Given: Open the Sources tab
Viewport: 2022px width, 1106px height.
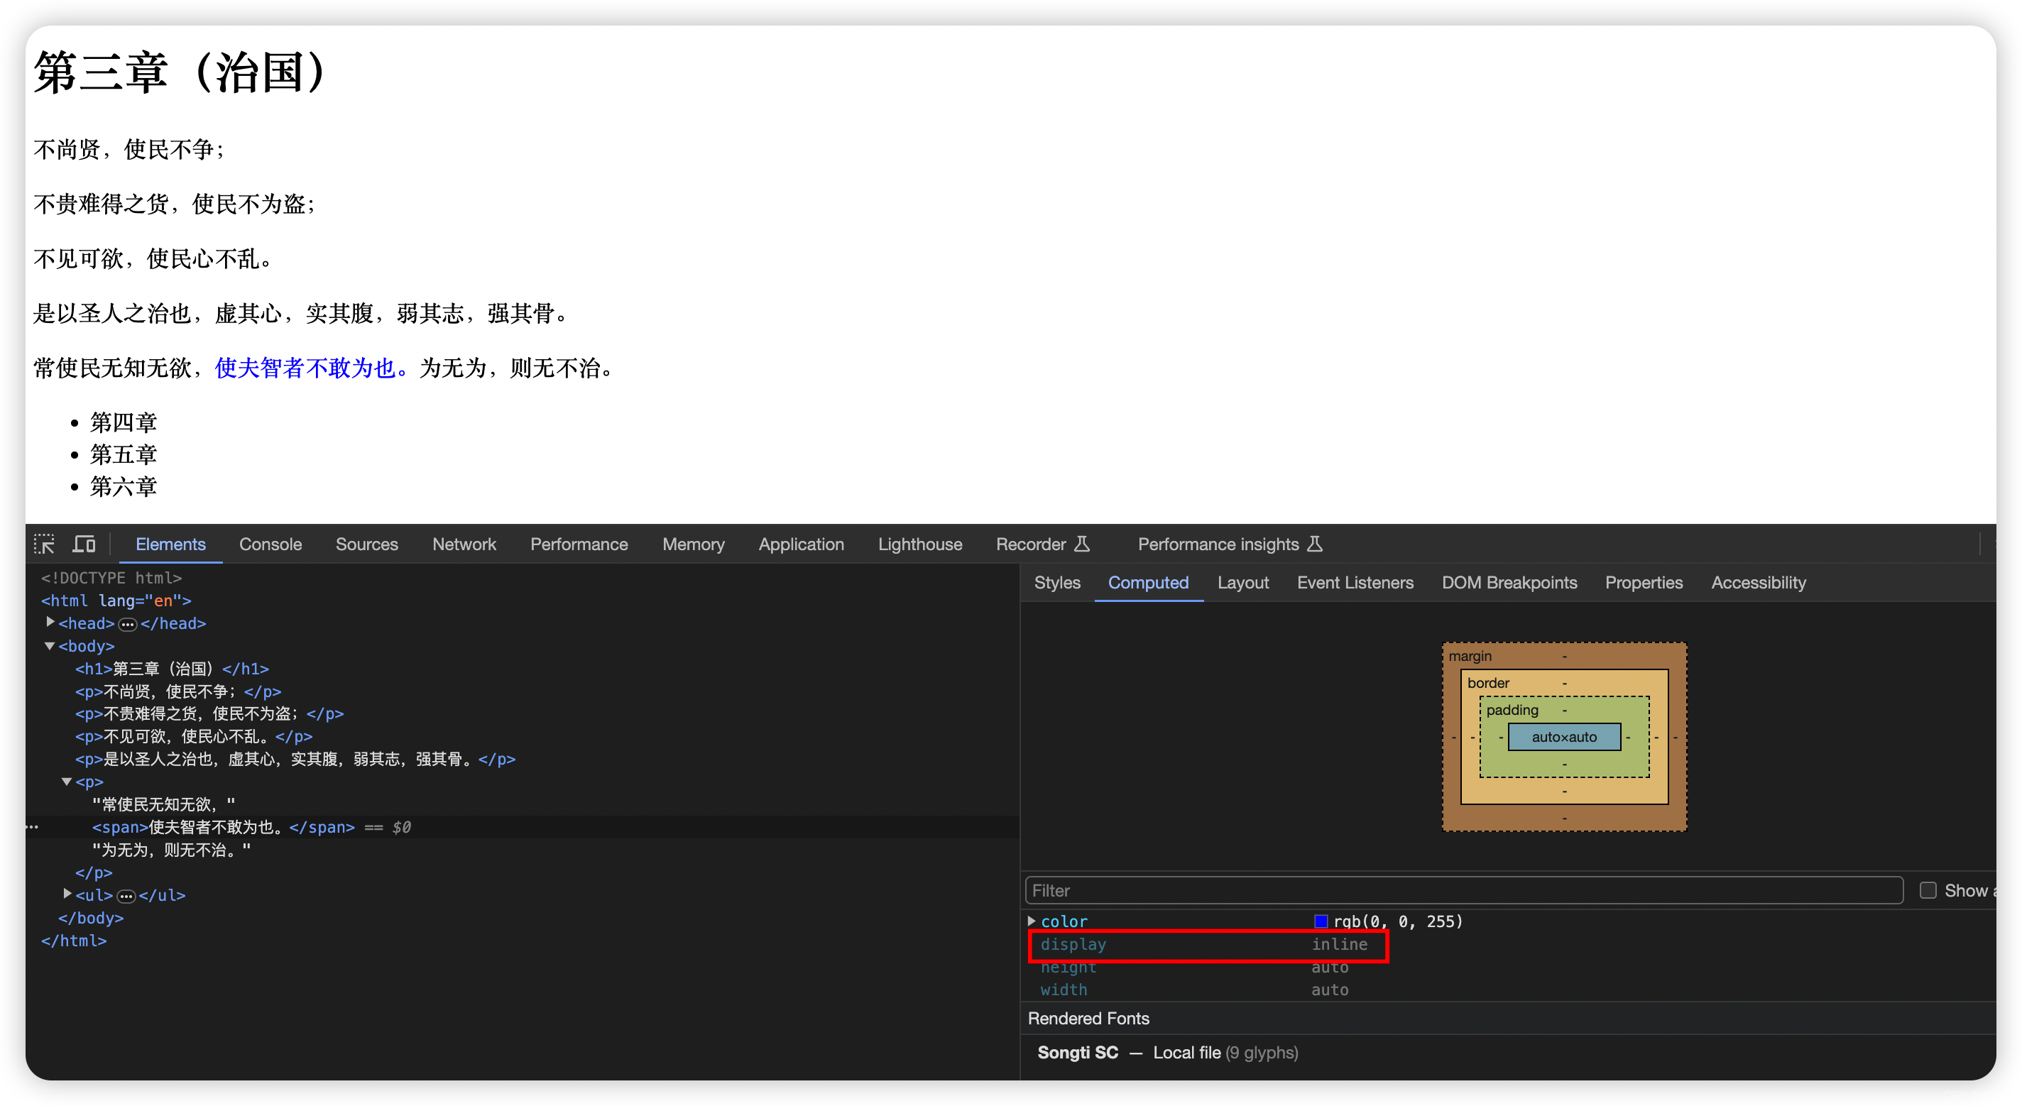Looking at the screenshot, I should pyautogui.click(x=366, y=544).
